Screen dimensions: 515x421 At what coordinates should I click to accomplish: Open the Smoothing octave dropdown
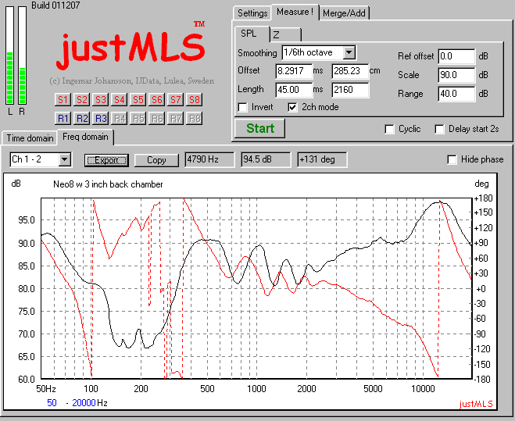pyautogui.click(x=349, y=52)
